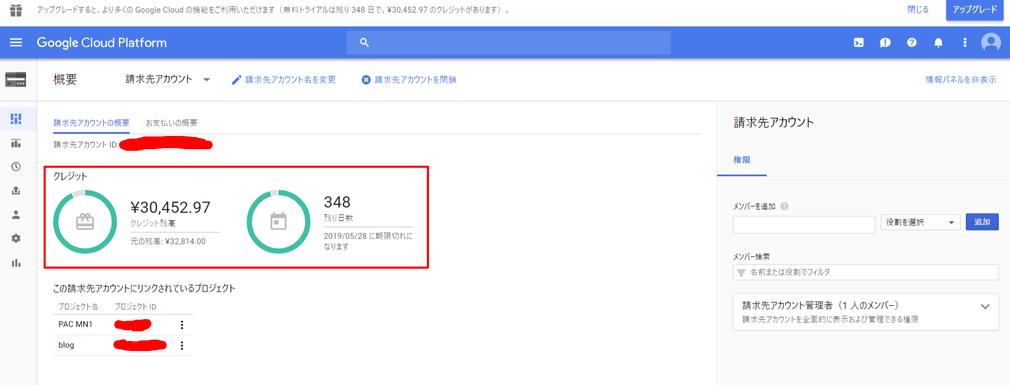Open more options for blog project
The height and width of the screenshot is (385, 1010).
coord(182,346)
